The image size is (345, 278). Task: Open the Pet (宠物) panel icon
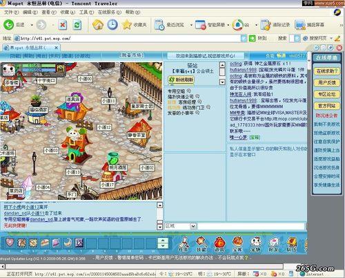[x=255, y=244]
